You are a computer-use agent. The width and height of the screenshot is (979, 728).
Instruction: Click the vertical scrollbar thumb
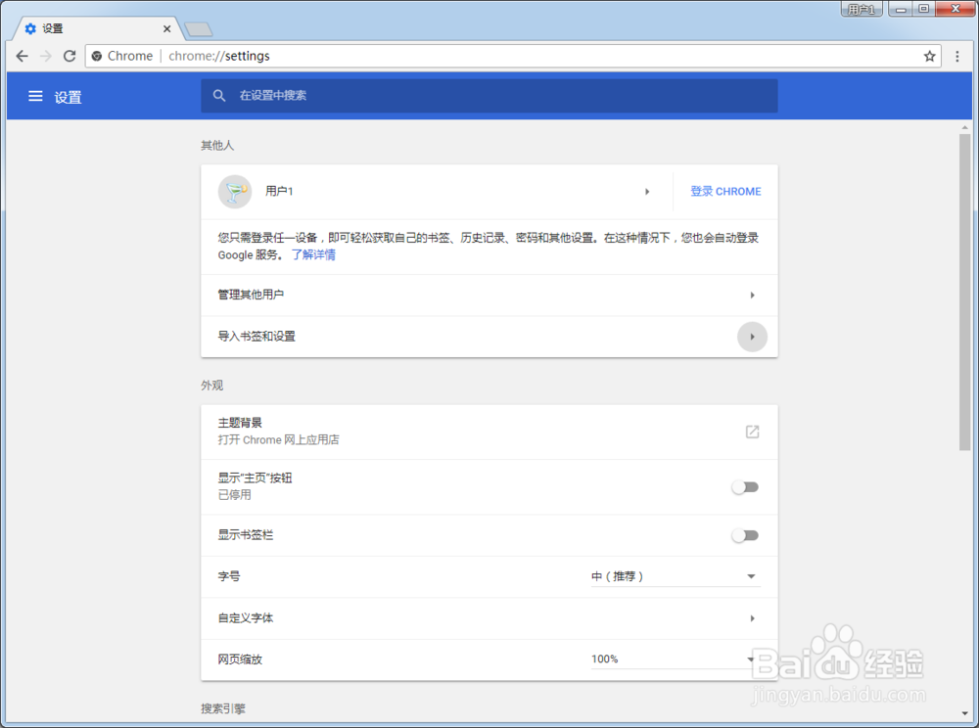click(964, 292)
